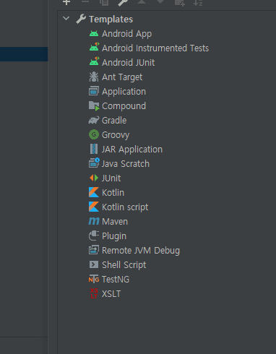Click the Maven m icon

coord(94,221)
